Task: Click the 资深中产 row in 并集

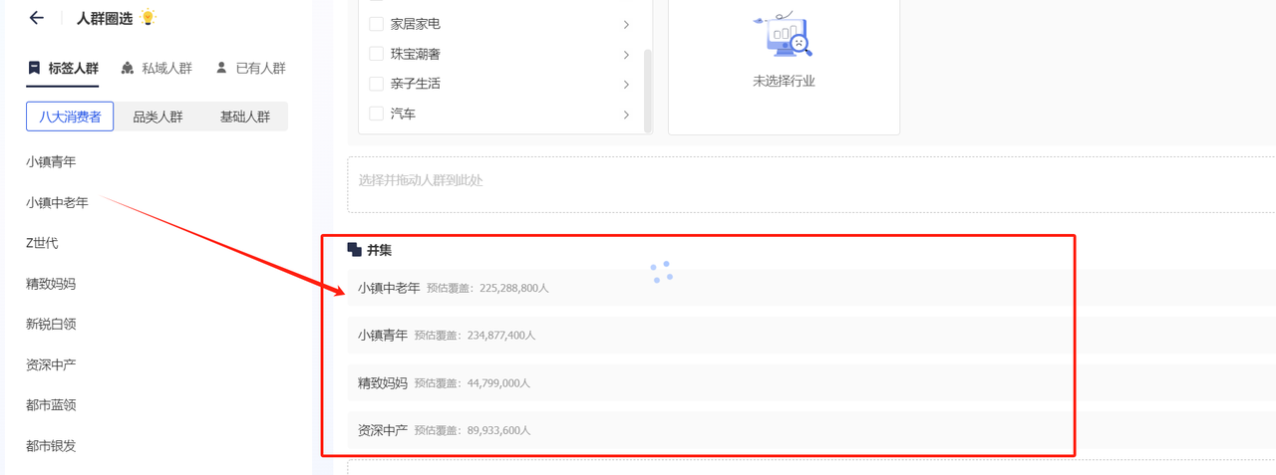Action: point(811,430)
